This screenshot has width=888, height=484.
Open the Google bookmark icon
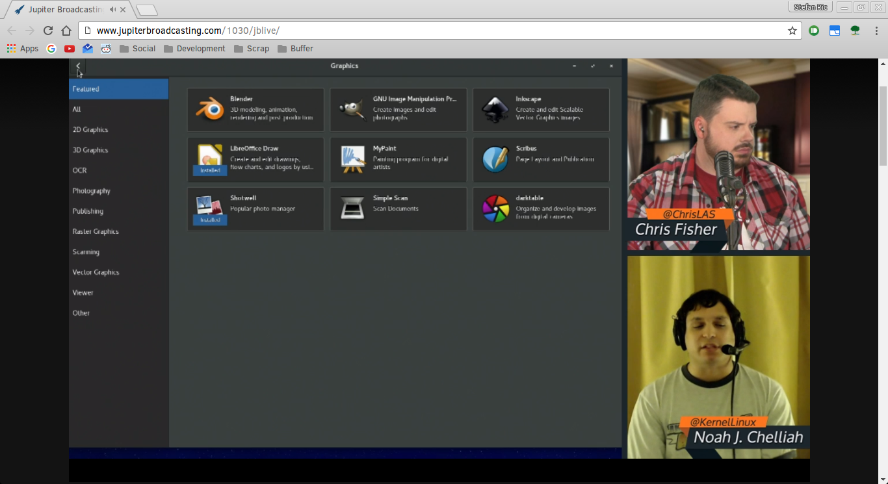51,49
